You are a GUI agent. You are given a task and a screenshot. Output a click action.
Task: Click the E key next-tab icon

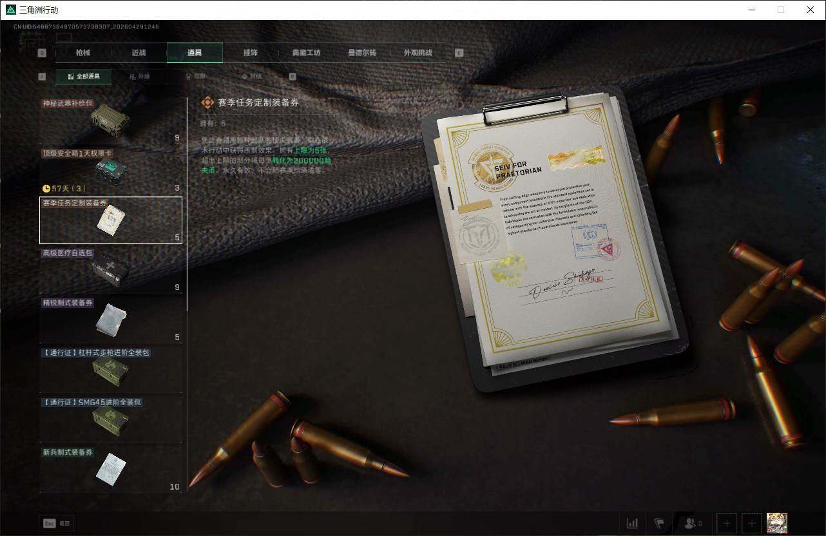coord(459,53)
